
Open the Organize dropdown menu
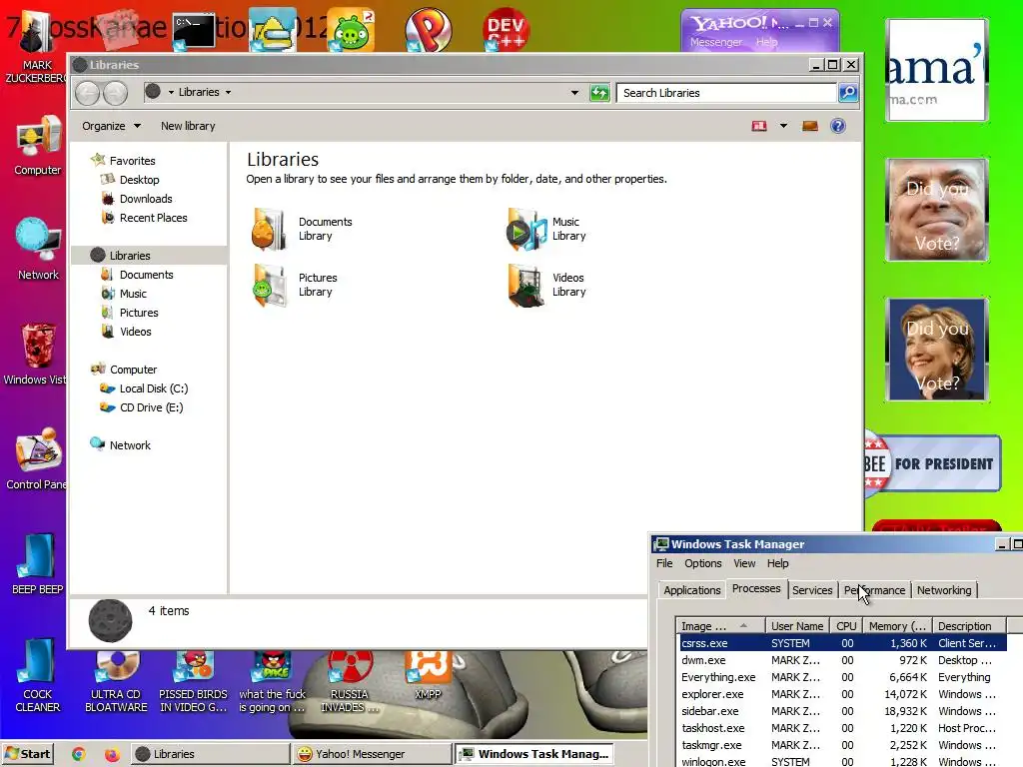coord(111,126)
